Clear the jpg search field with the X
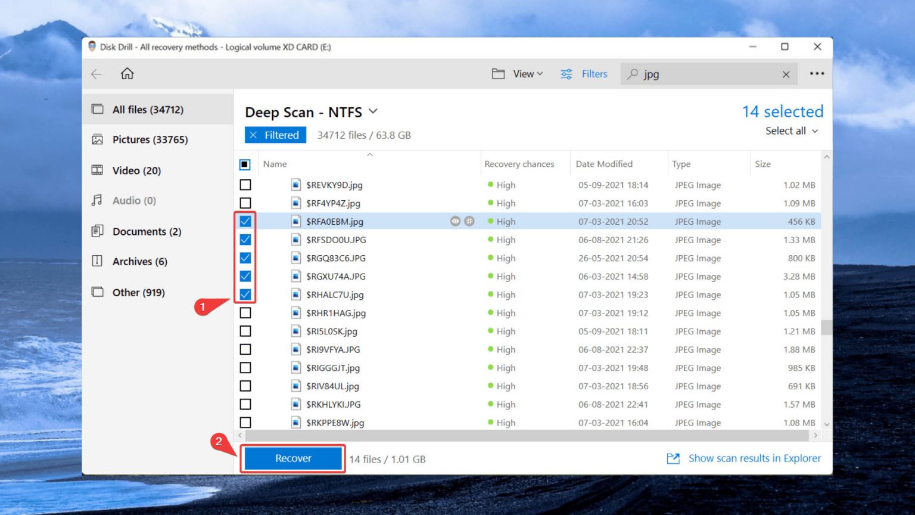 click(x=786, y=74)
